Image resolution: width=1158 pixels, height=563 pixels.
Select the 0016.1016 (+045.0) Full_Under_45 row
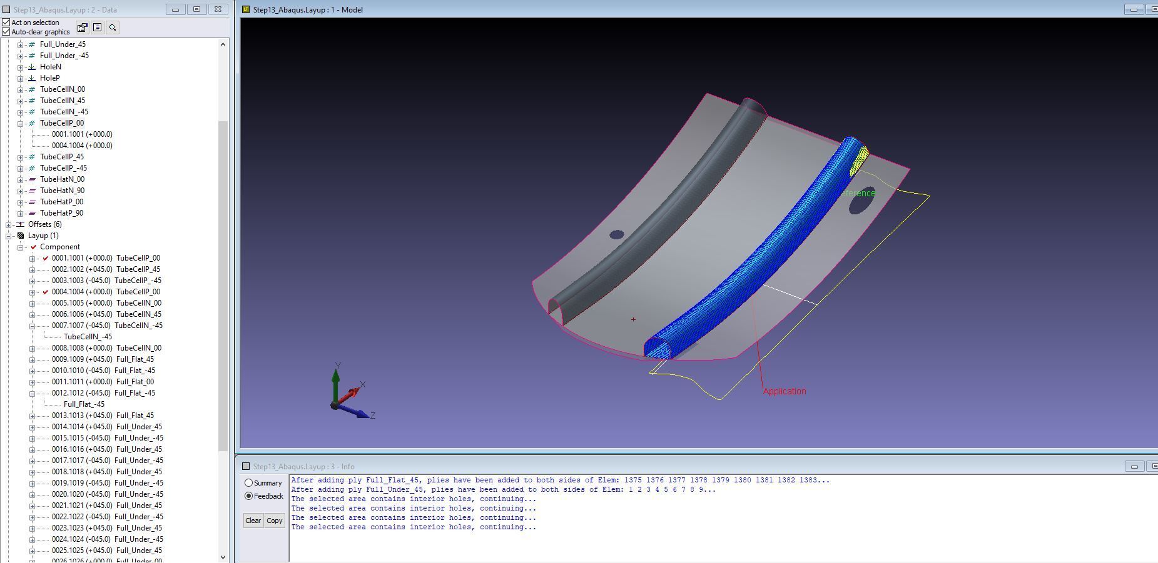[x=106, y=449]
